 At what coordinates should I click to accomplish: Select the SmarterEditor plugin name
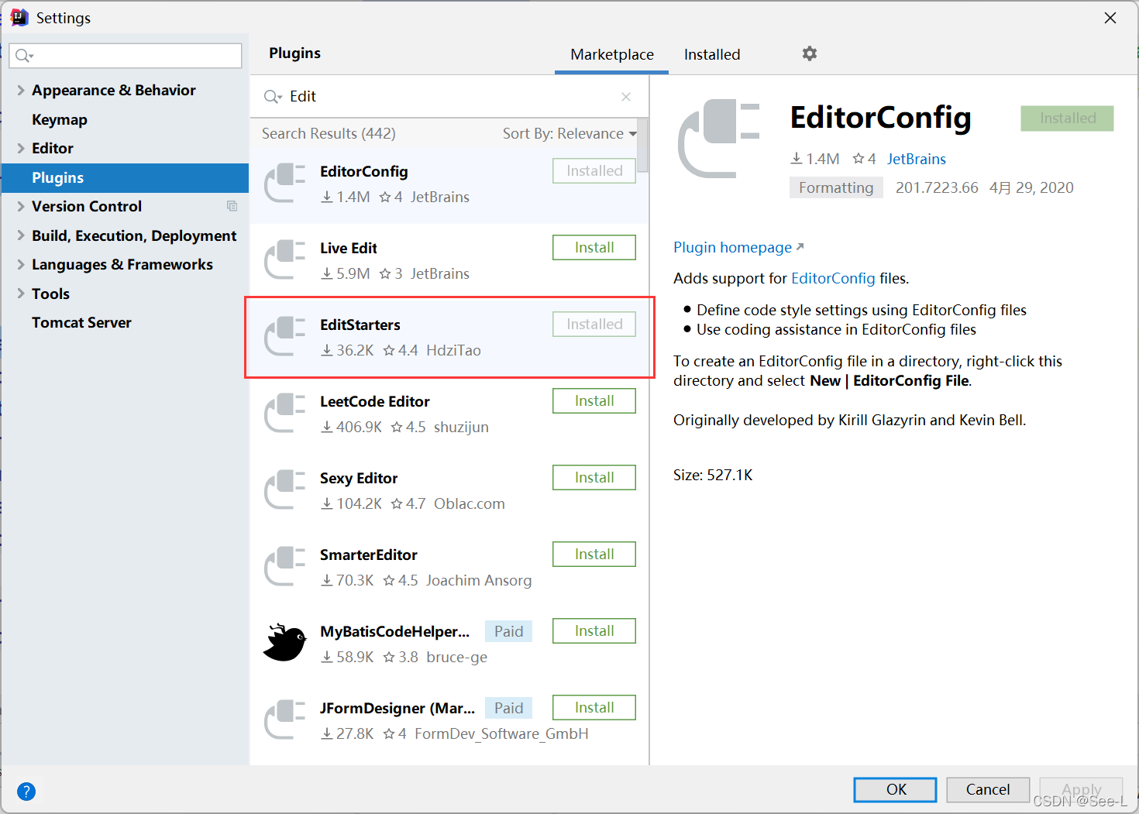click(369, 555)
